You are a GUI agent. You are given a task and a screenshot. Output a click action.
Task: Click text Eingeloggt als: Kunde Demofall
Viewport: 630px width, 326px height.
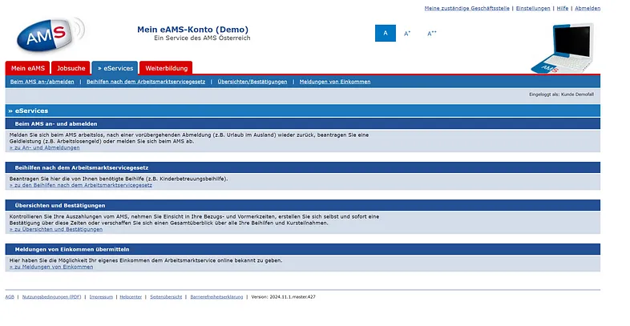561,95
